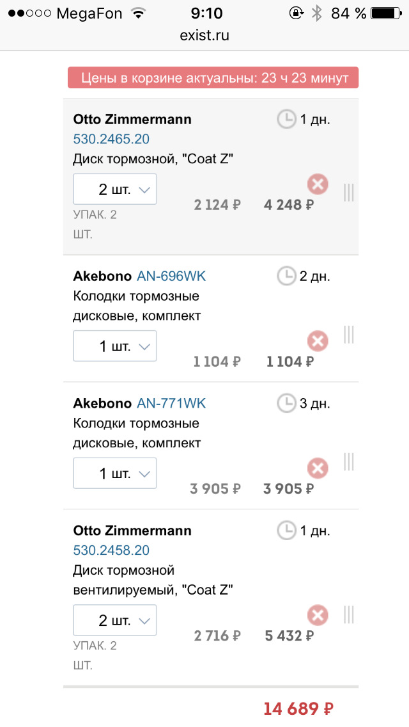Open quantity selector for the 'Coat Z' brake disc
This screenshot has height=727, width=409.
point(115,189)
